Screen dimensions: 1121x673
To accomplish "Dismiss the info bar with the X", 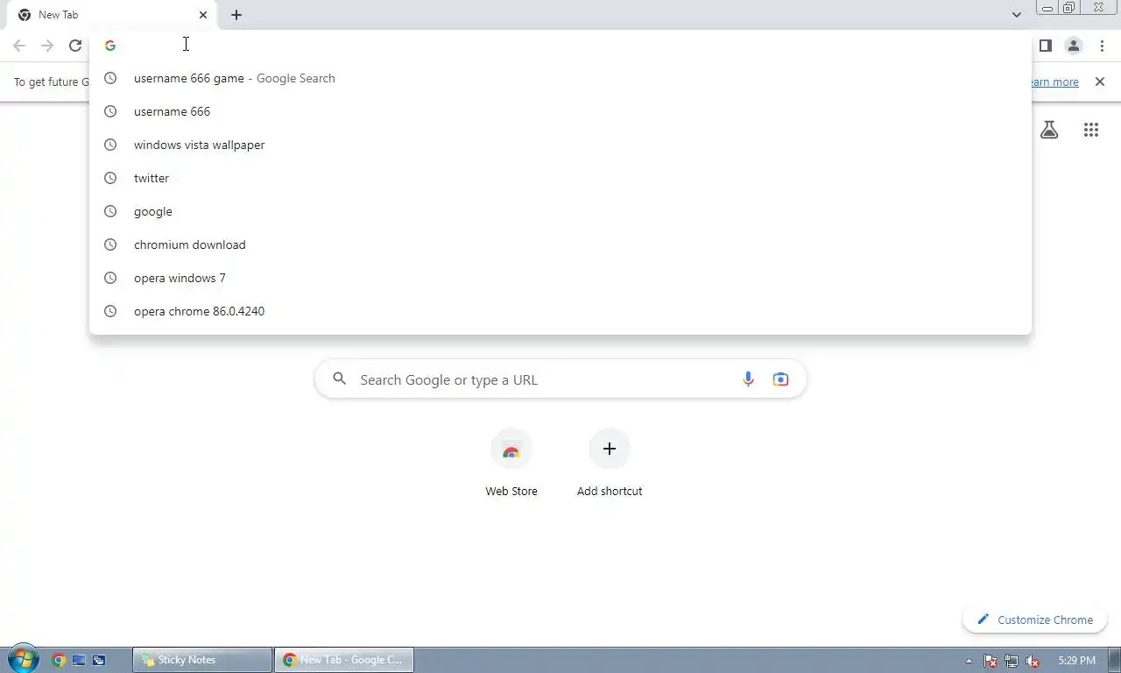I will [x=1100, y=81].
